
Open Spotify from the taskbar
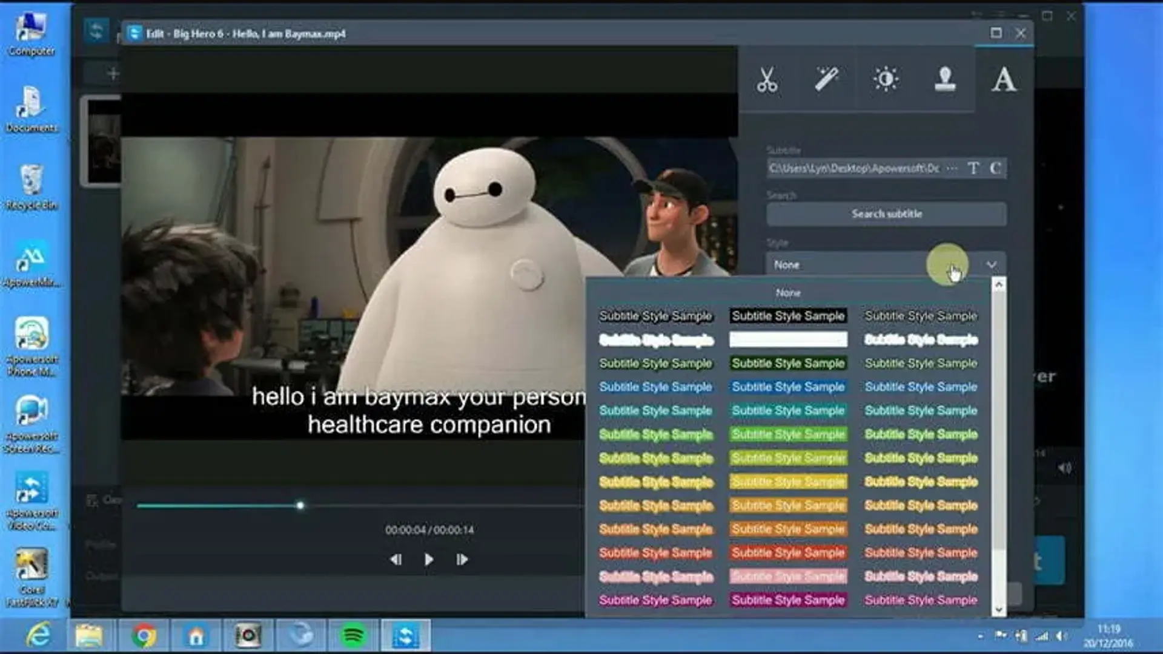[353, 636]
